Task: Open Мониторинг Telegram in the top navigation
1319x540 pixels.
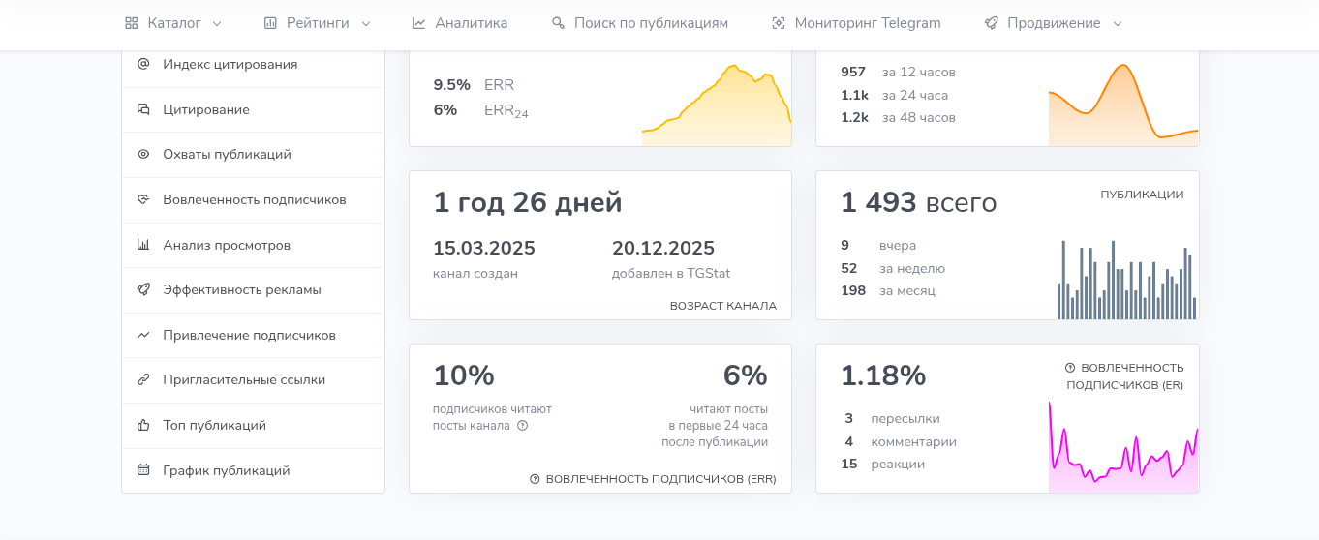Action: [x=855, y=23]
